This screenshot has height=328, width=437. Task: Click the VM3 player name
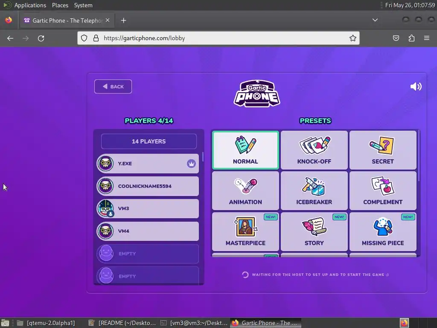[123, 208]
